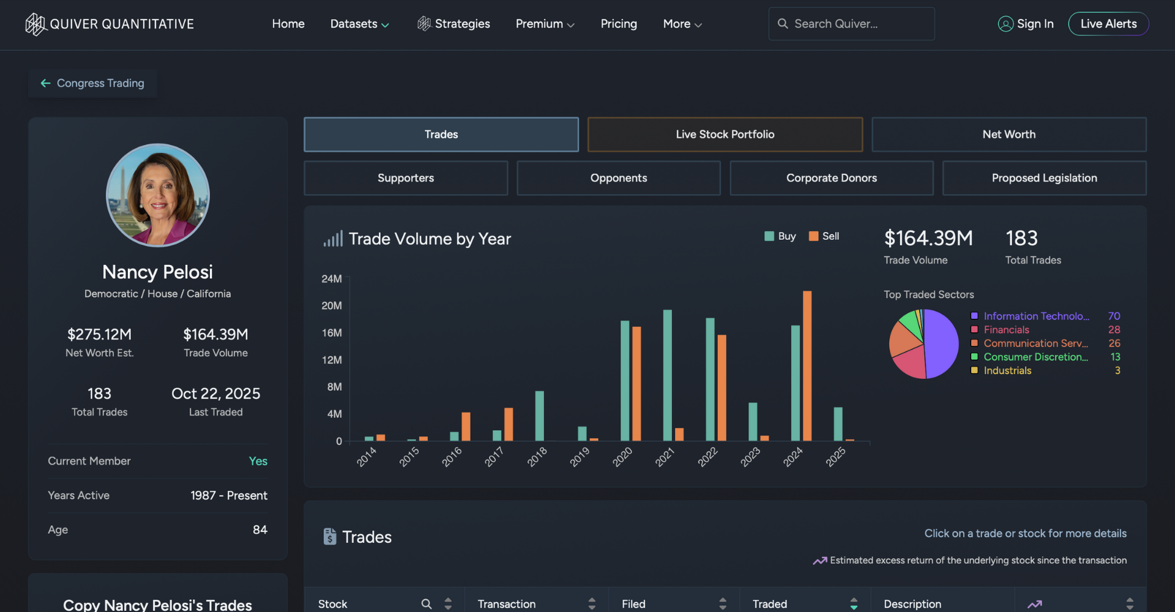Screen dimensions: 1175x612
Task: Click the Sign In profile icon
Action: pos(1005,24)
